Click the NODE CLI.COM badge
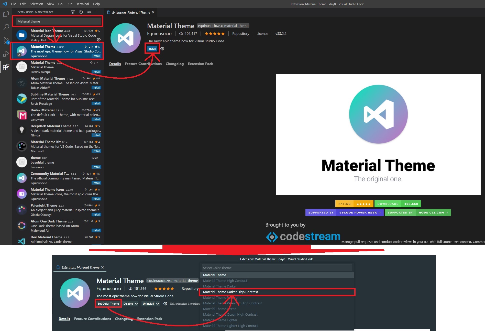The width and height of the screenshot is (485, 331). pyautogui.click(x=418, y=212)
